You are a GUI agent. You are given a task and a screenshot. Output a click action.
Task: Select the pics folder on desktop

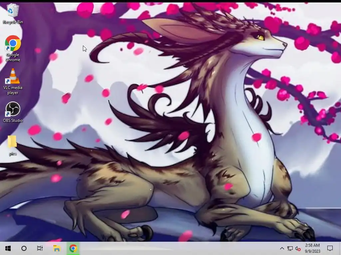tap(13, 145)
